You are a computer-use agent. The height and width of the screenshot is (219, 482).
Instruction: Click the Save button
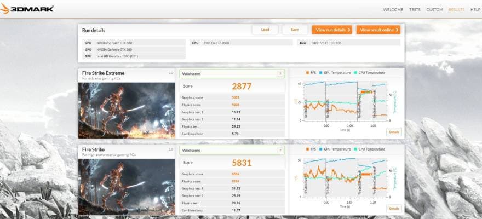click(295, 30)
